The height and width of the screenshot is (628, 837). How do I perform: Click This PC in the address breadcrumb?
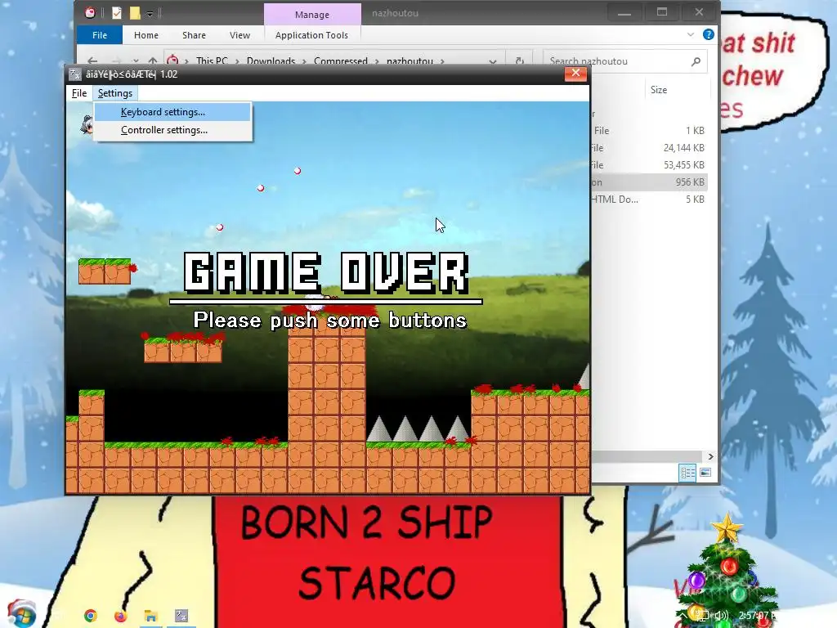[212, 61]
